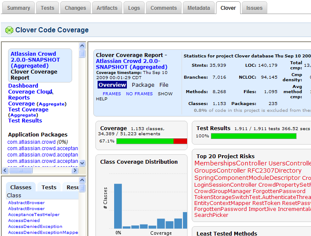Open MembershipsController in Top 20 Project Risks
The width and height of the screenshot is (311, 236).
(x=231, y=163)
